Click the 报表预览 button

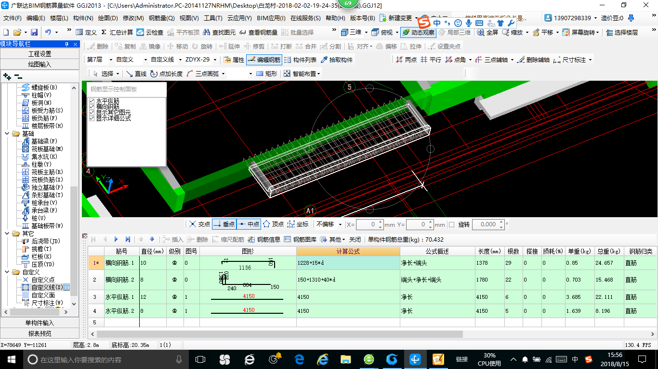pos(39,333)
